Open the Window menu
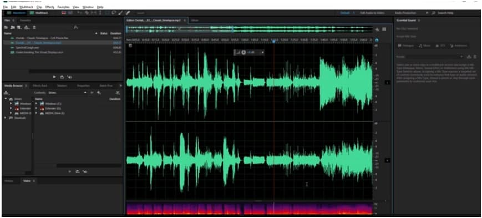482x218 pixels. coord(88,7)
